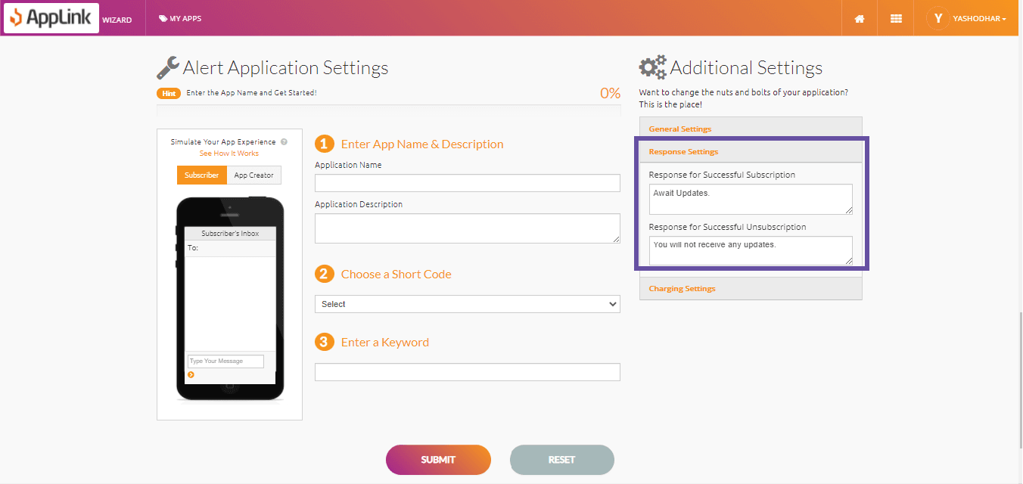Open the Select short code dropdown

point(467,304)
